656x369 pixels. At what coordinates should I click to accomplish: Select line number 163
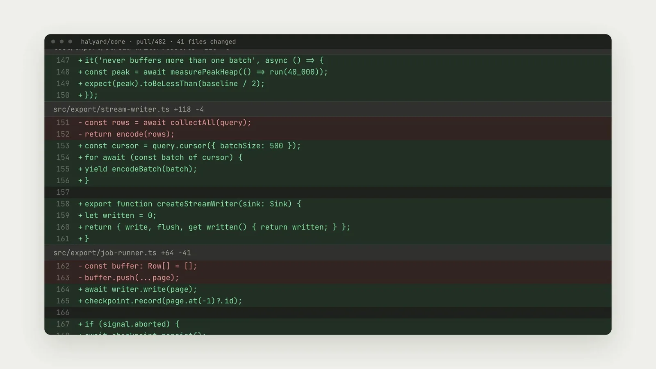[x=63, y=278]
